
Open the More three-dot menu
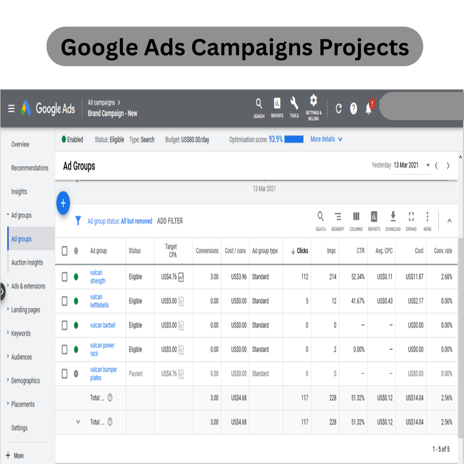point(427,221)
